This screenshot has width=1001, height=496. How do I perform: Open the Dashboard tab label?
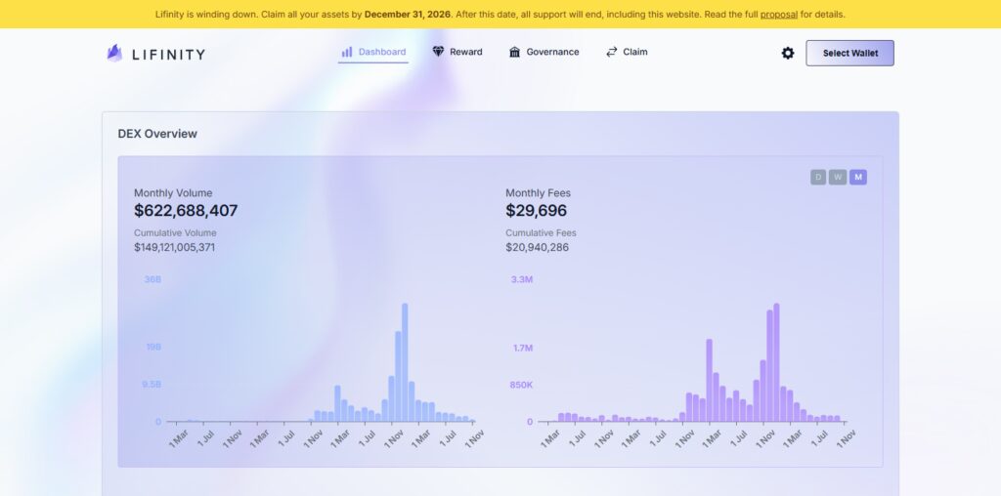click(382, 52)
